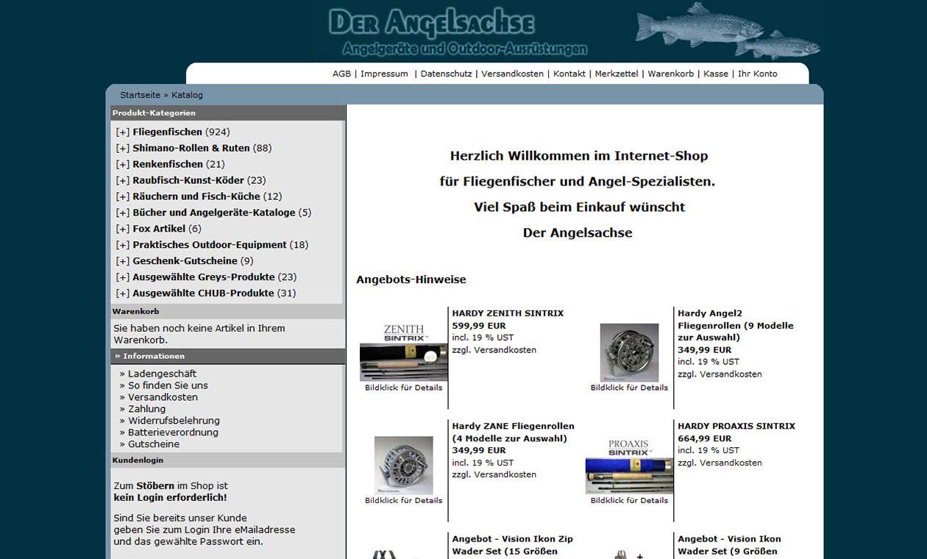Click the » Informationen sidebar header

pos(227,357)
